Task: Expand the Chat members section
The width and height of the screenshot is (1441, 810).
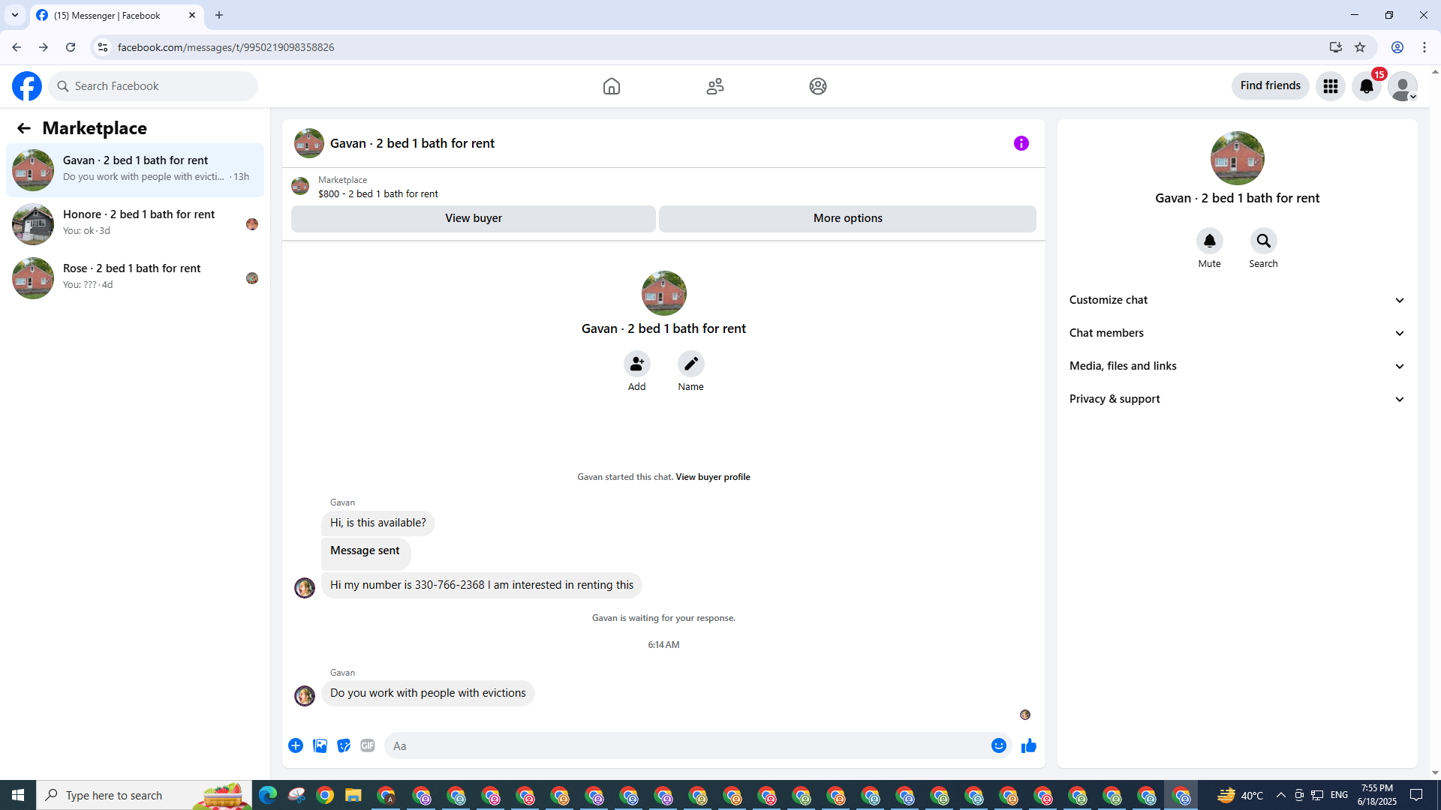Action: pos(1238,333)
